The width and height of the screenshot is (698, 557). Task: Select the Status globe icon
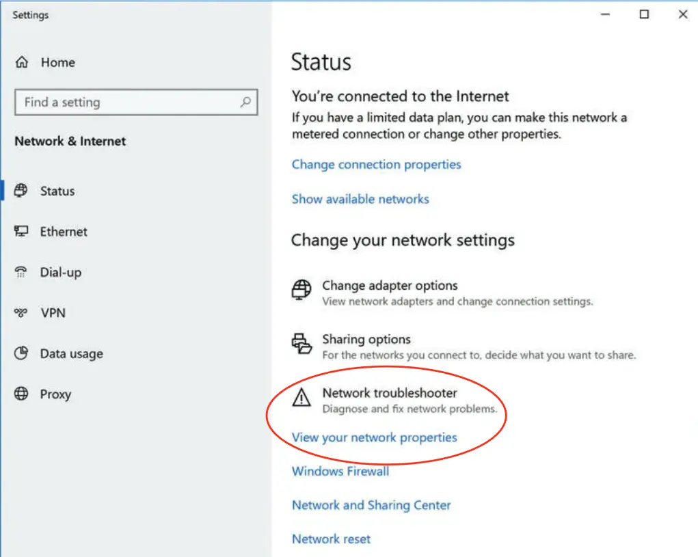pos(21,191)
